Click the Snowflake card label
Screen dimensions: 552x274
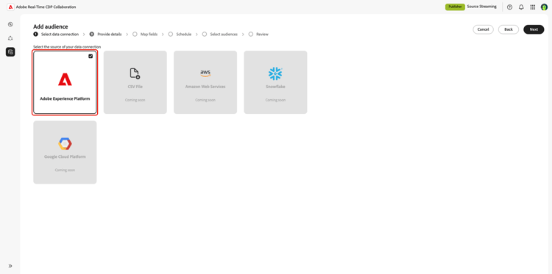click(275, 87)
